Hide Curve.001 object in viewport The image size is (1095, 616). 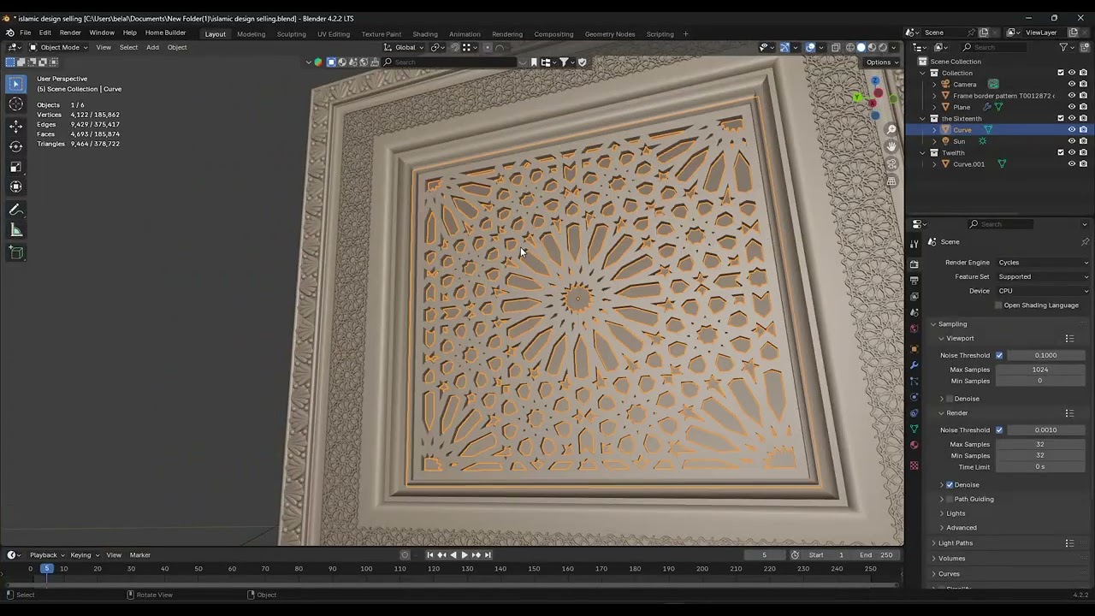[x=1072, y=164]
